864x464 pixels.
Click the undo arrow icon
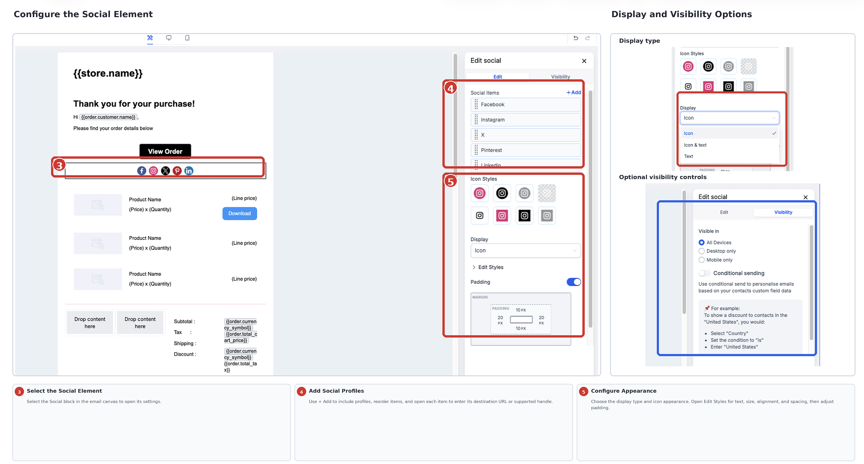pyautogui.click(x=575, y=38)
